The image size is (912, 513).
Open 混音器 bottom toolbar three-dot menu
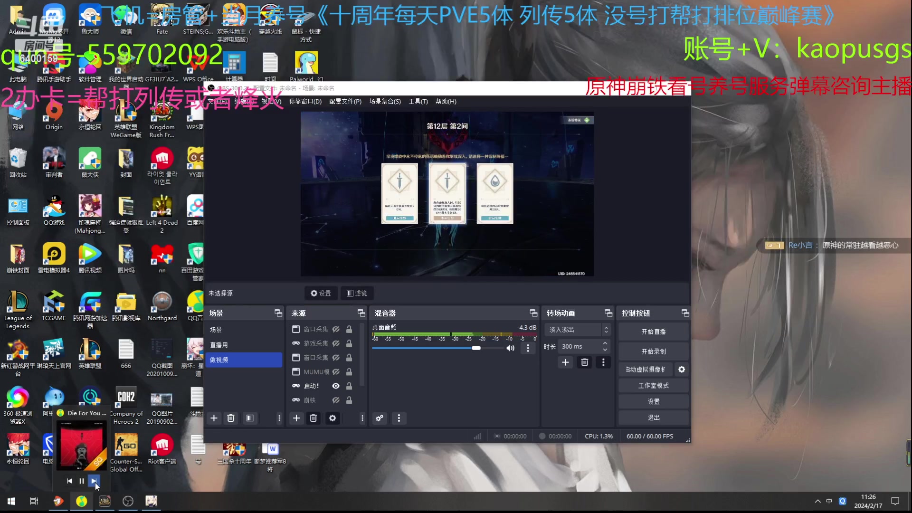tap(399, 418)
